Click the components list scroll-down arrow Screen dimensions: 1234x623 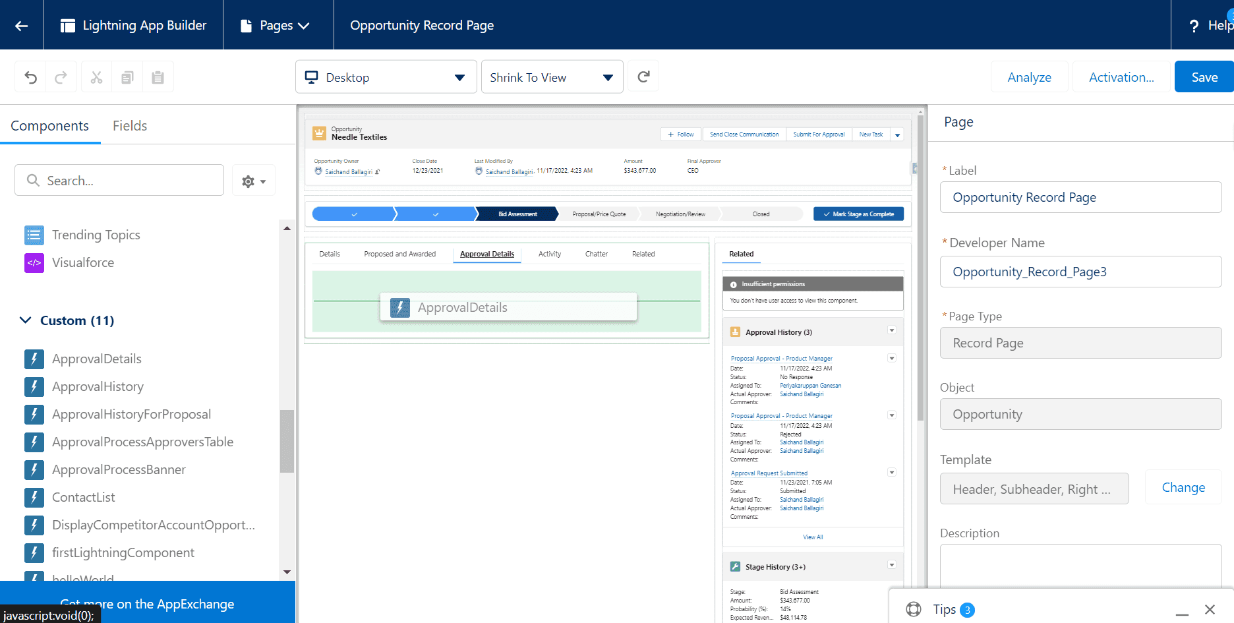(287, 572)
